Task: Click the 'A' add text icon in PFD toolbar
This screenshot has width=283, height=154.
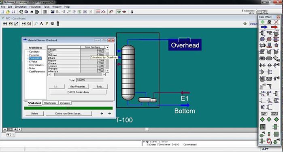Action: click(x=41, y=24)
